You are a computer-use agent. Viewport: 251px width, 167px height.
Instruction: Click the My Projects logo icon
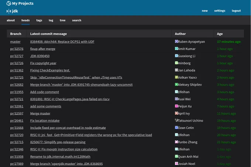tap(8, 3)
